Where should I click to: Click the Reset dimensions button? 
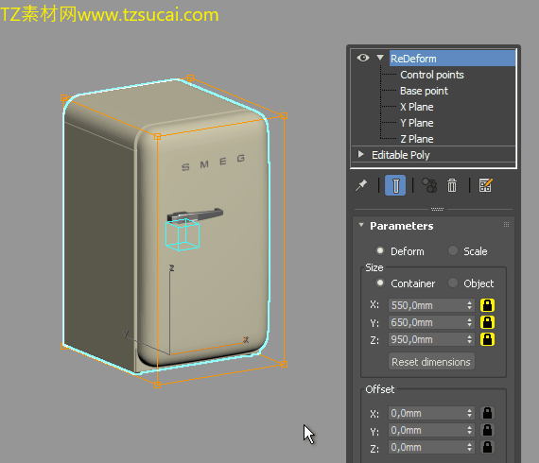click(431, 361)
